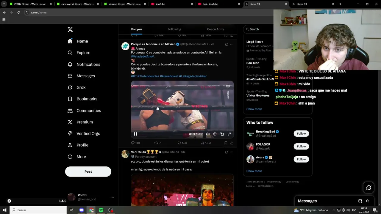Reload the page in the browser
The height and width of the screenshot is (214, 381).
(18, 12)
